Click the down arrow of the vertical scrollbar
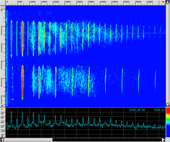The height and width of the screenshot is (142, 170). coord(167,105)
